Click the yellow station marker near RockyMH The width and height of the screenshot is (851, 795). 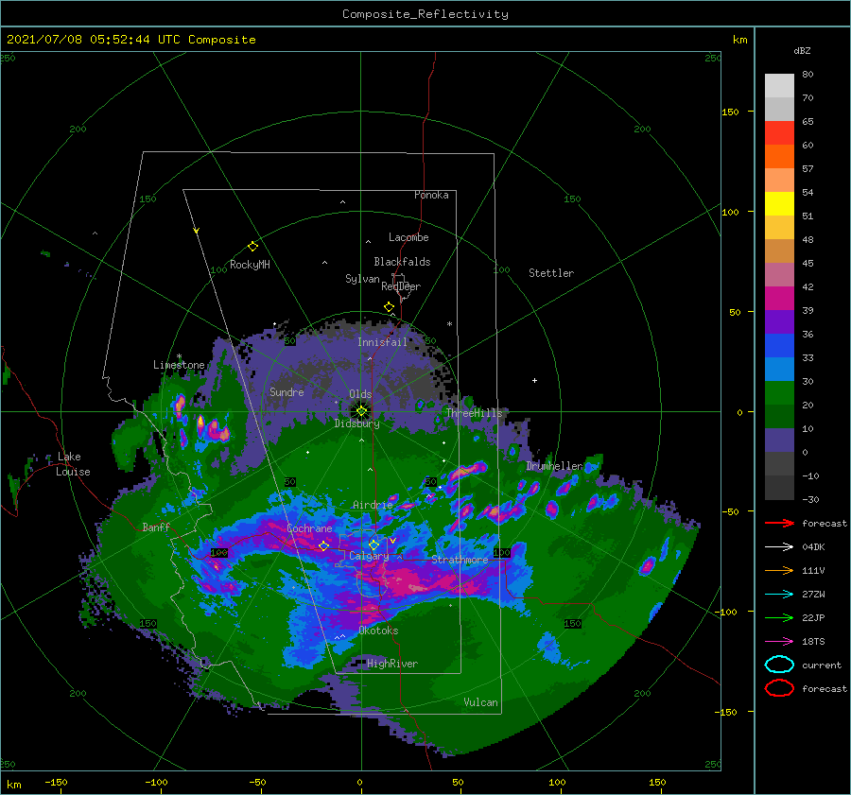coord(252,247)
